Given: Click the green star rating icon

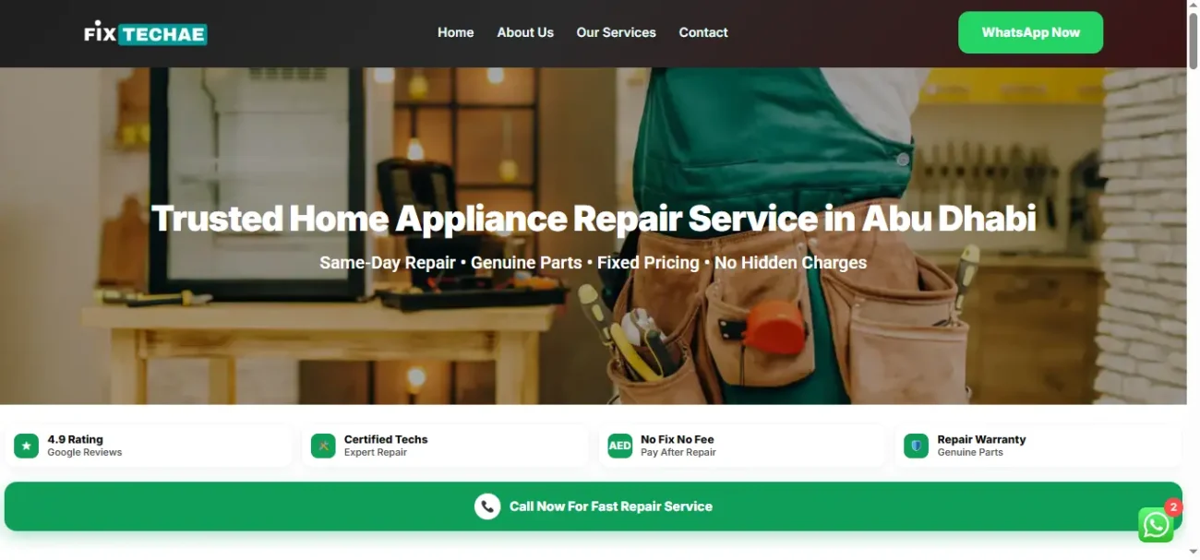Looking at the screenshot, I should tap(26, 446).
